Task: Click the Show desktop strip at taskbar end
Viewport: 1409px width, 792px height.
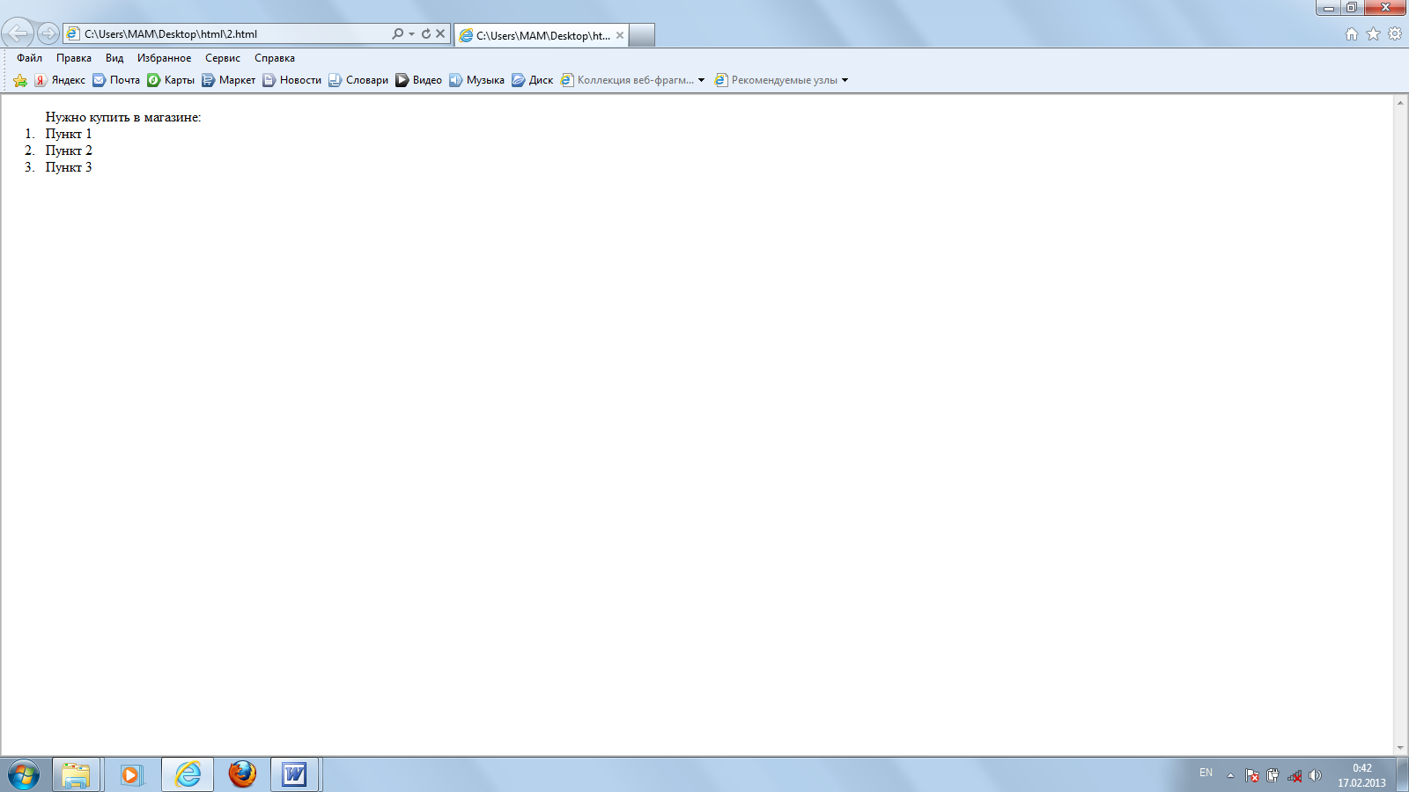Action: click(1402, 775)
